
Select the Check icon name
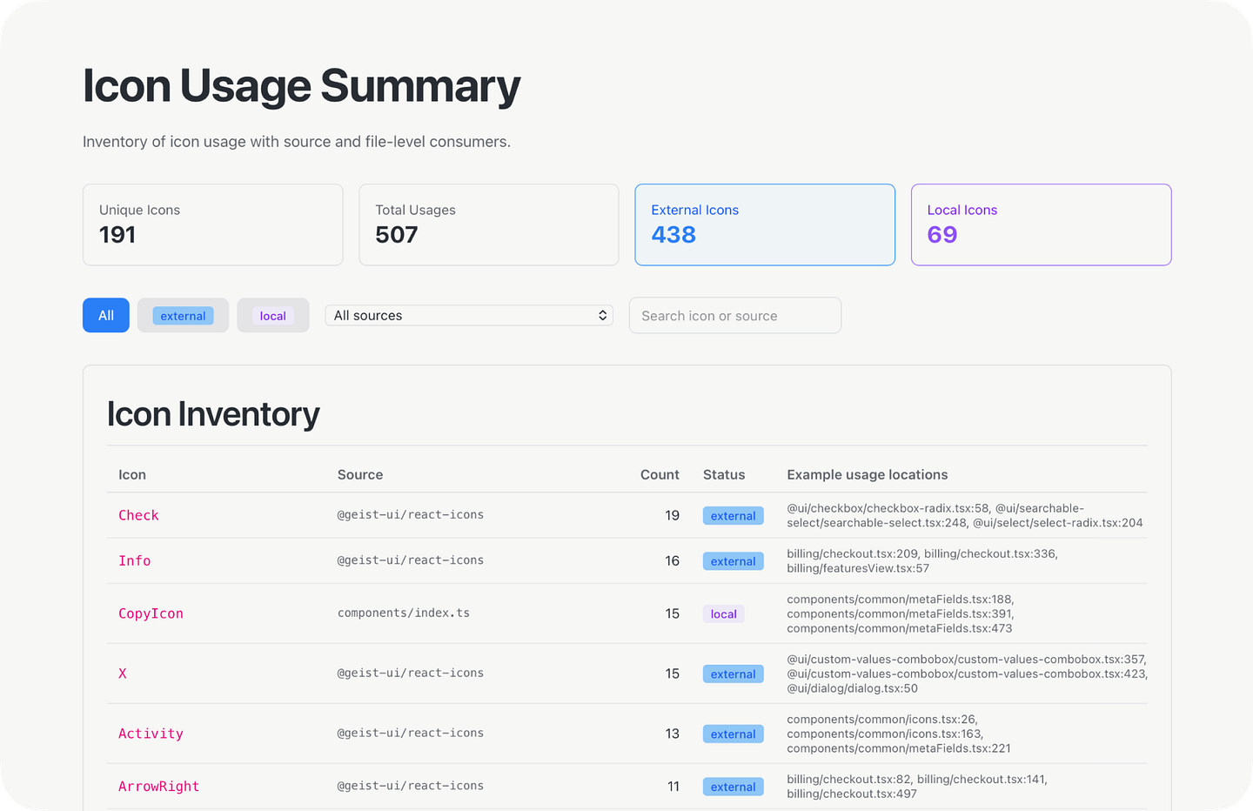click(x=138, y=515)
